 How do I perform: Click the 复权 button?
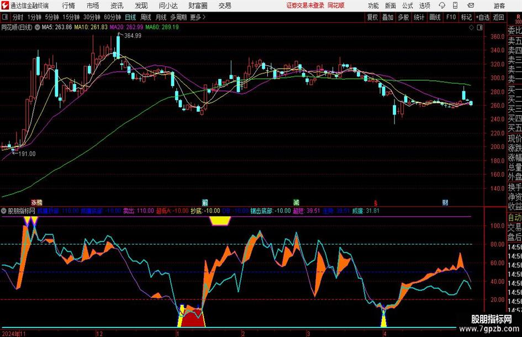(x=372, y=17)
